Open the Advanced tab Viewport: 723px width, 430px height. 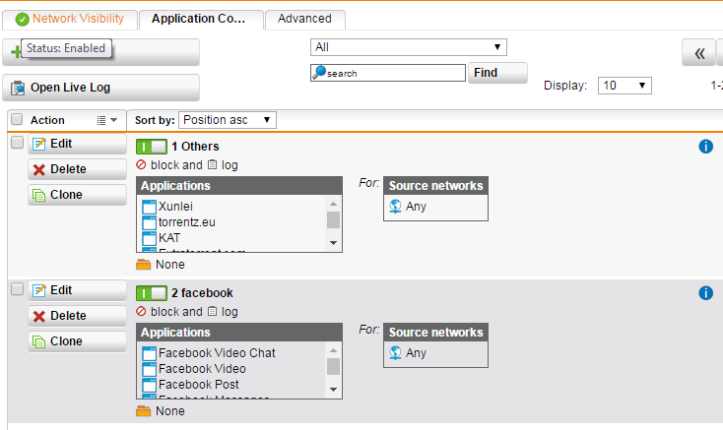click(304, 20)
